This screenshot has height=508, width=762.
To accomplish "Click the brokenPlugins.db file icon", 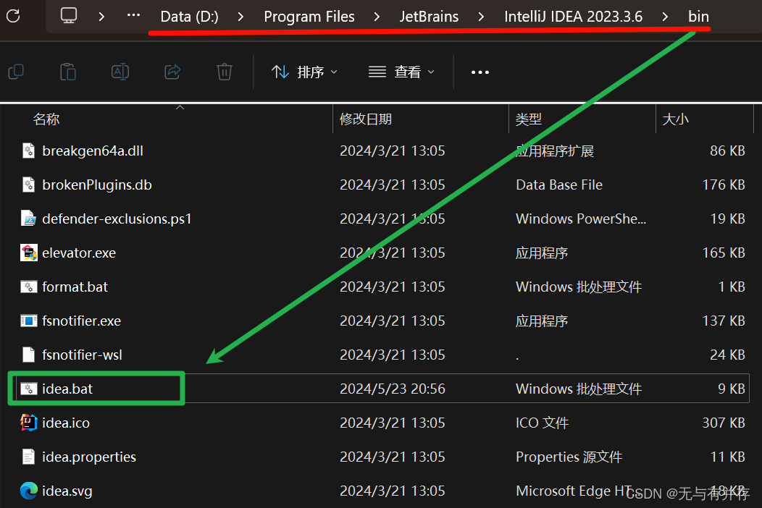I will pos(29,185).
